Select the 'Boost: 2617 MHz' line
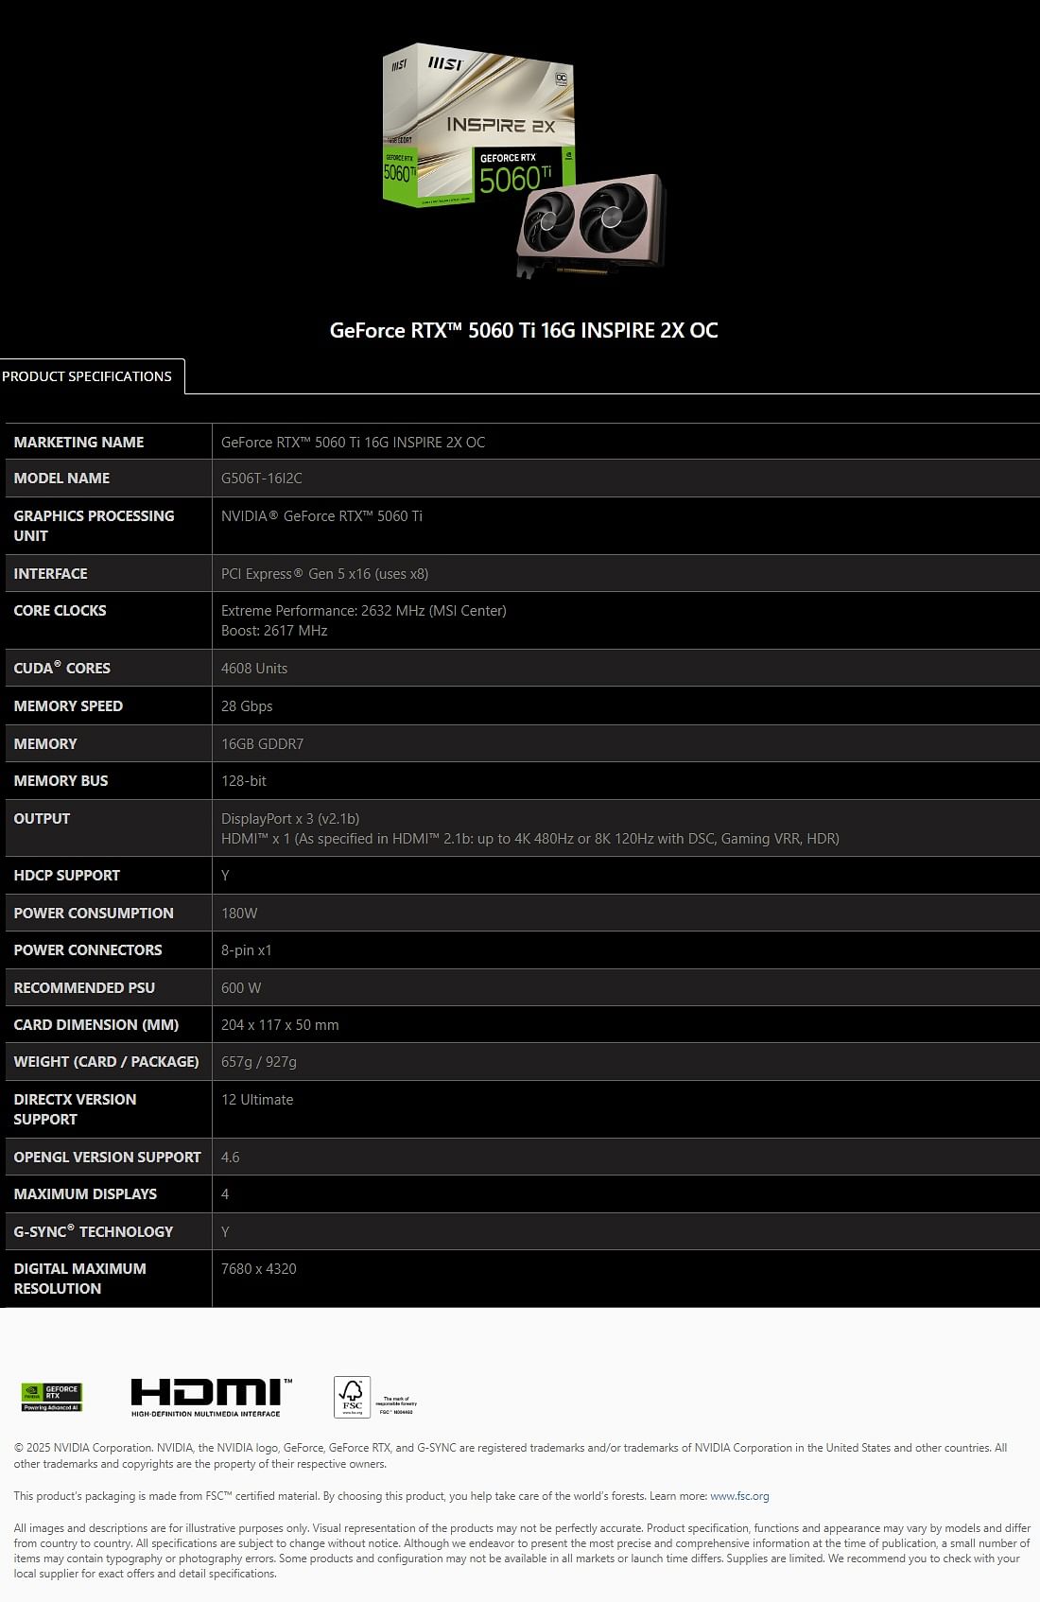The height and width of the screenshot is (1602, 1040). (274, 631)
